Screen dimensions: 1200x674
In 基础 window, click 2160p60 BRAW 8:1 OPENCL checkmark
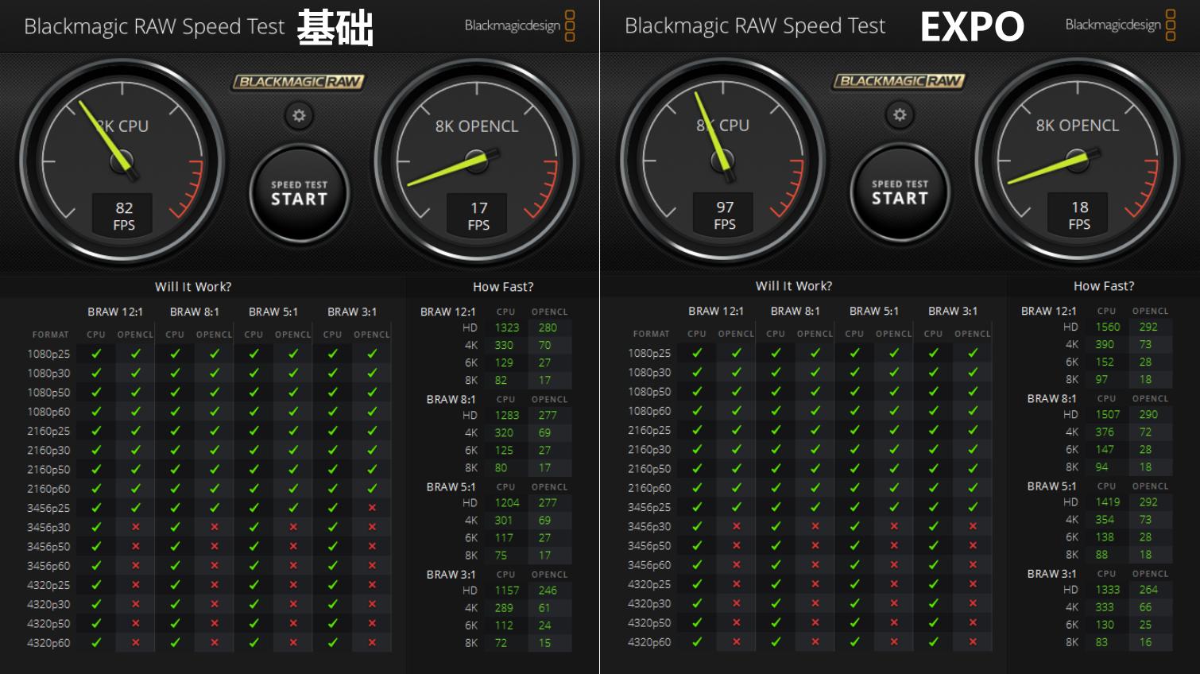215,489
